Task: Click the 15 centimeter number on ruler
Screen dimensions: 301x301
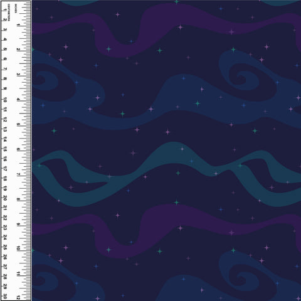Action: [x=5, y=149]
